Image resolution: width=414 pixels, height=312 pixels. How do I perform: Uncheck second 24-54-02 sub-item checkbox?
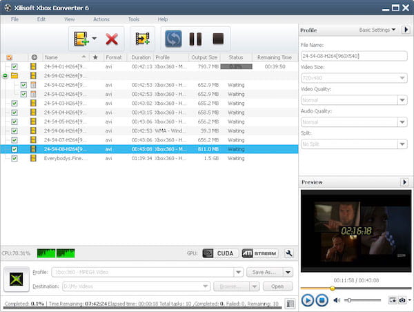[23, 94]
